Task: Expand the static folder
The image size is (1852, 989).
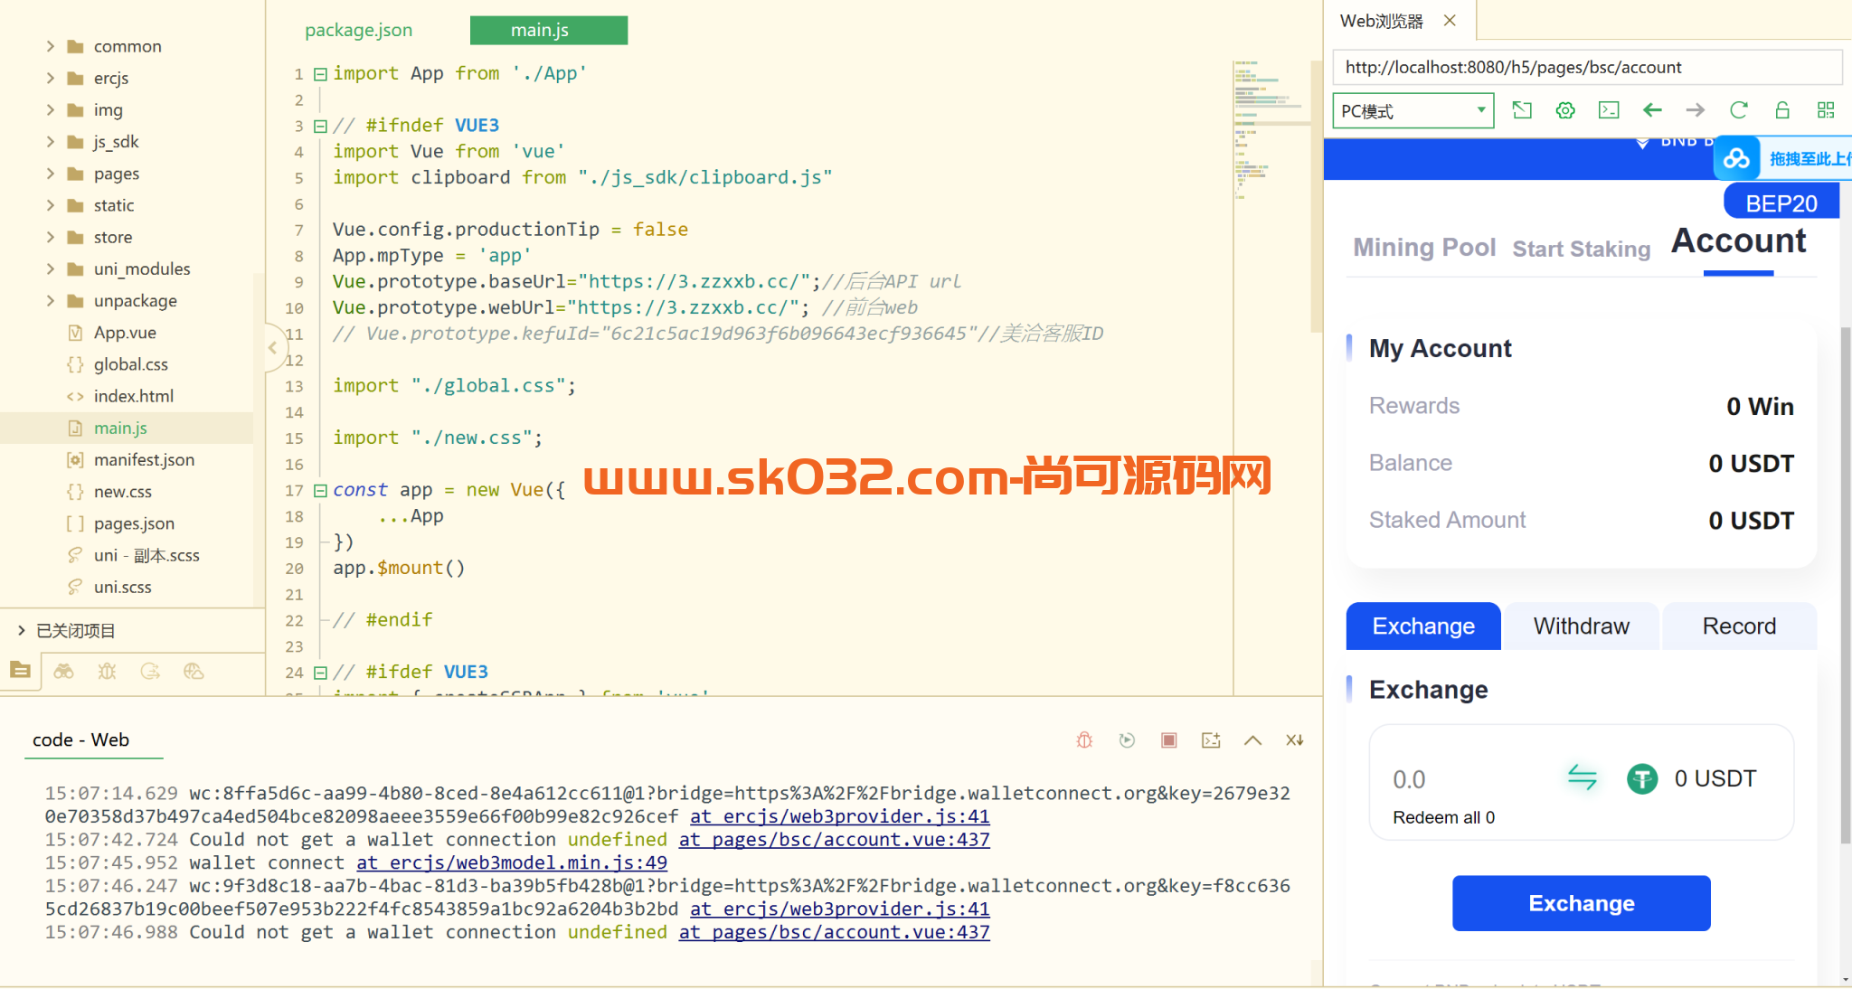Action: point(51,205)
